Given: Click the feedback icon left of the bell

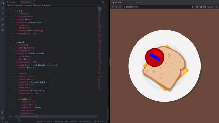Looking at the screenshot, I should click(x=103, y=122).
